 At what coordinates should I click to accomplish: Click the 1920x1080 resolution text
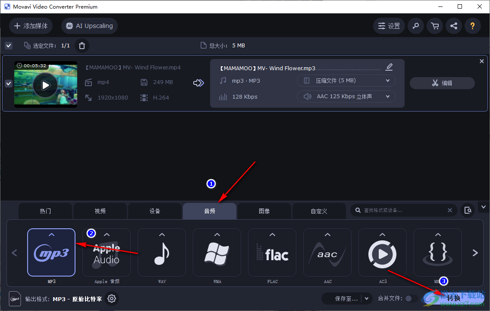(113, 98)
